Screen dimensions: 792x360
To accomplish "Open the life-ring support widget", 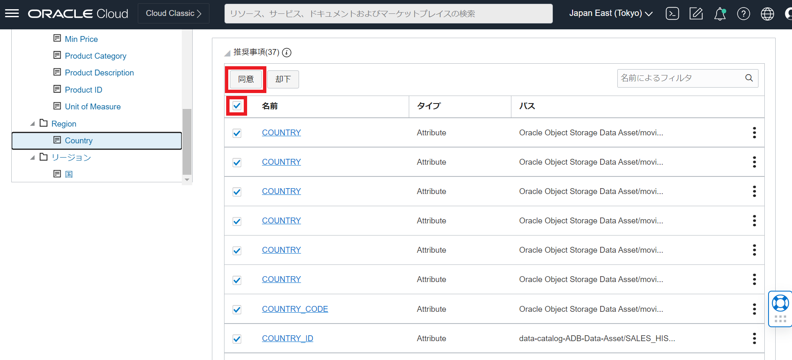I will coord(780,303).
